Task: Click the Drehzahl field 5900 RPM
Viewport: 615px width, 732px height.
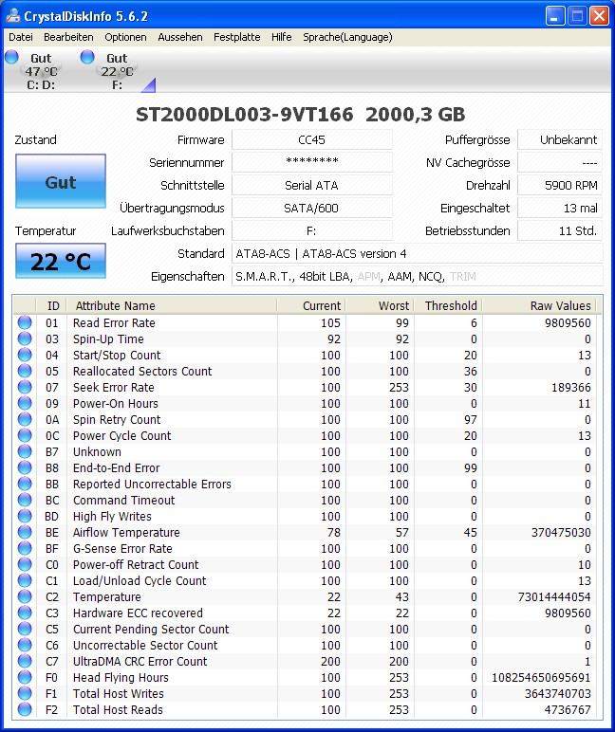Action: (x=560, y=185)
